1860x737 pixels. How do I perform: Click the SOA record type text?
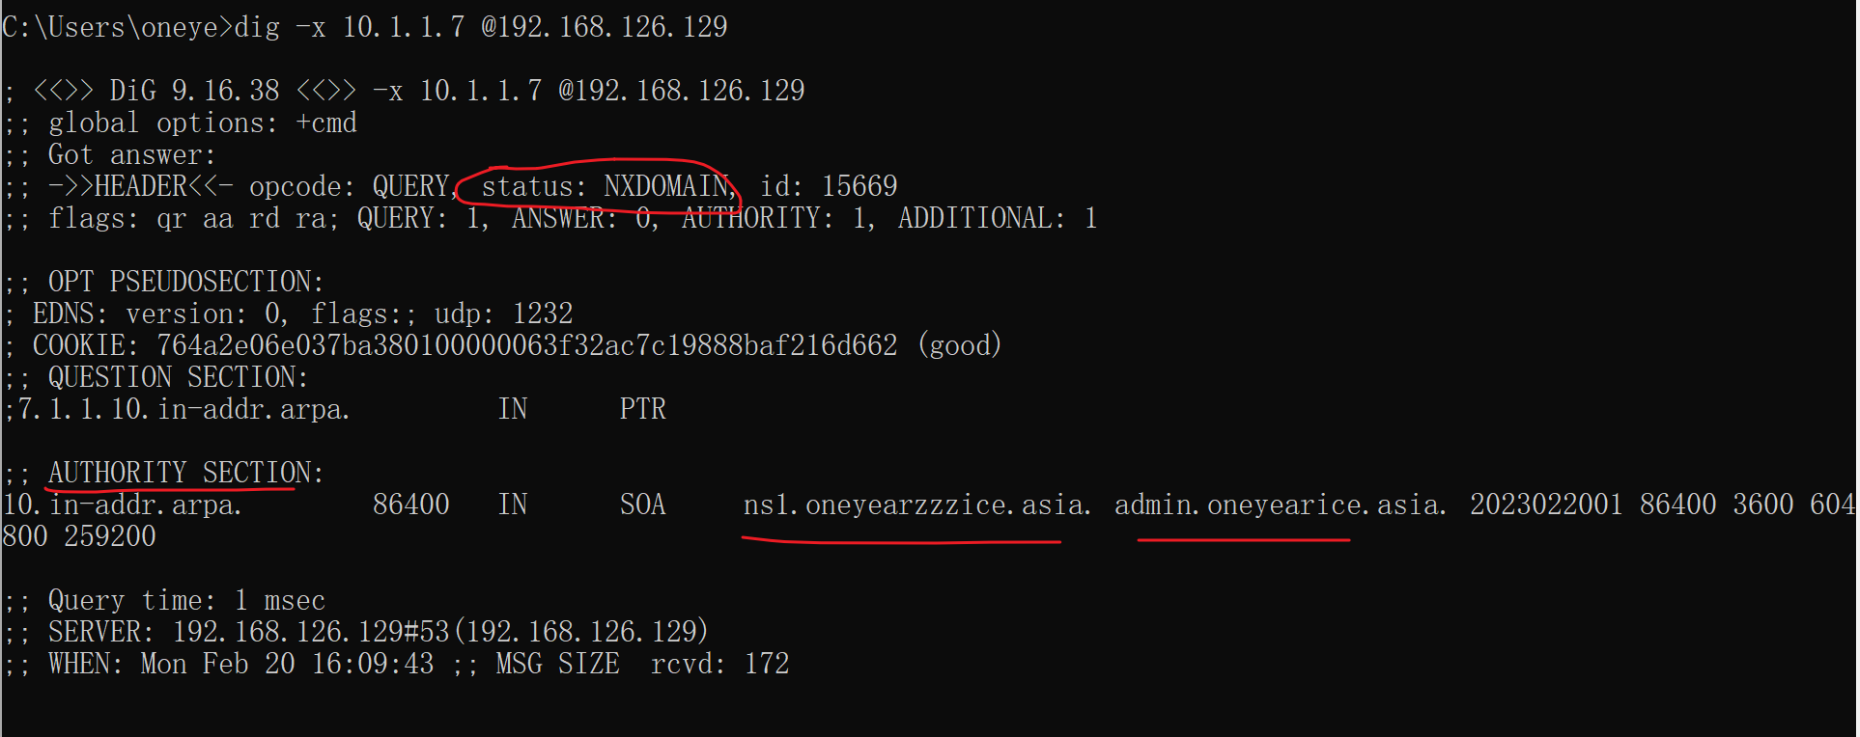[x=642, y=505]
